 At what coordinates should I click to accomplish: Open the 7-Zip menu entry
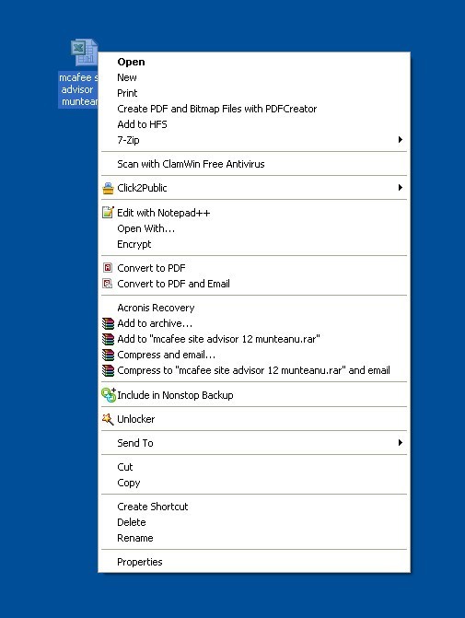click(x=254, y=140)
